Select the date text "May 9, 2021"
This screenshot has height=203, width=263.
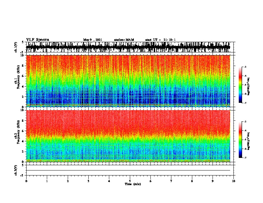93,40
